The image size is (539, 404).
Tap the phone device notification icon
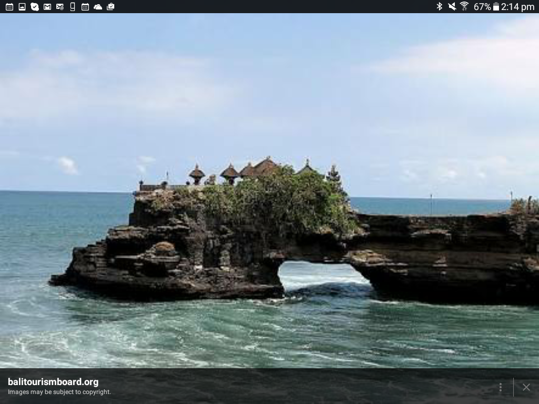[x=73, y=7]
